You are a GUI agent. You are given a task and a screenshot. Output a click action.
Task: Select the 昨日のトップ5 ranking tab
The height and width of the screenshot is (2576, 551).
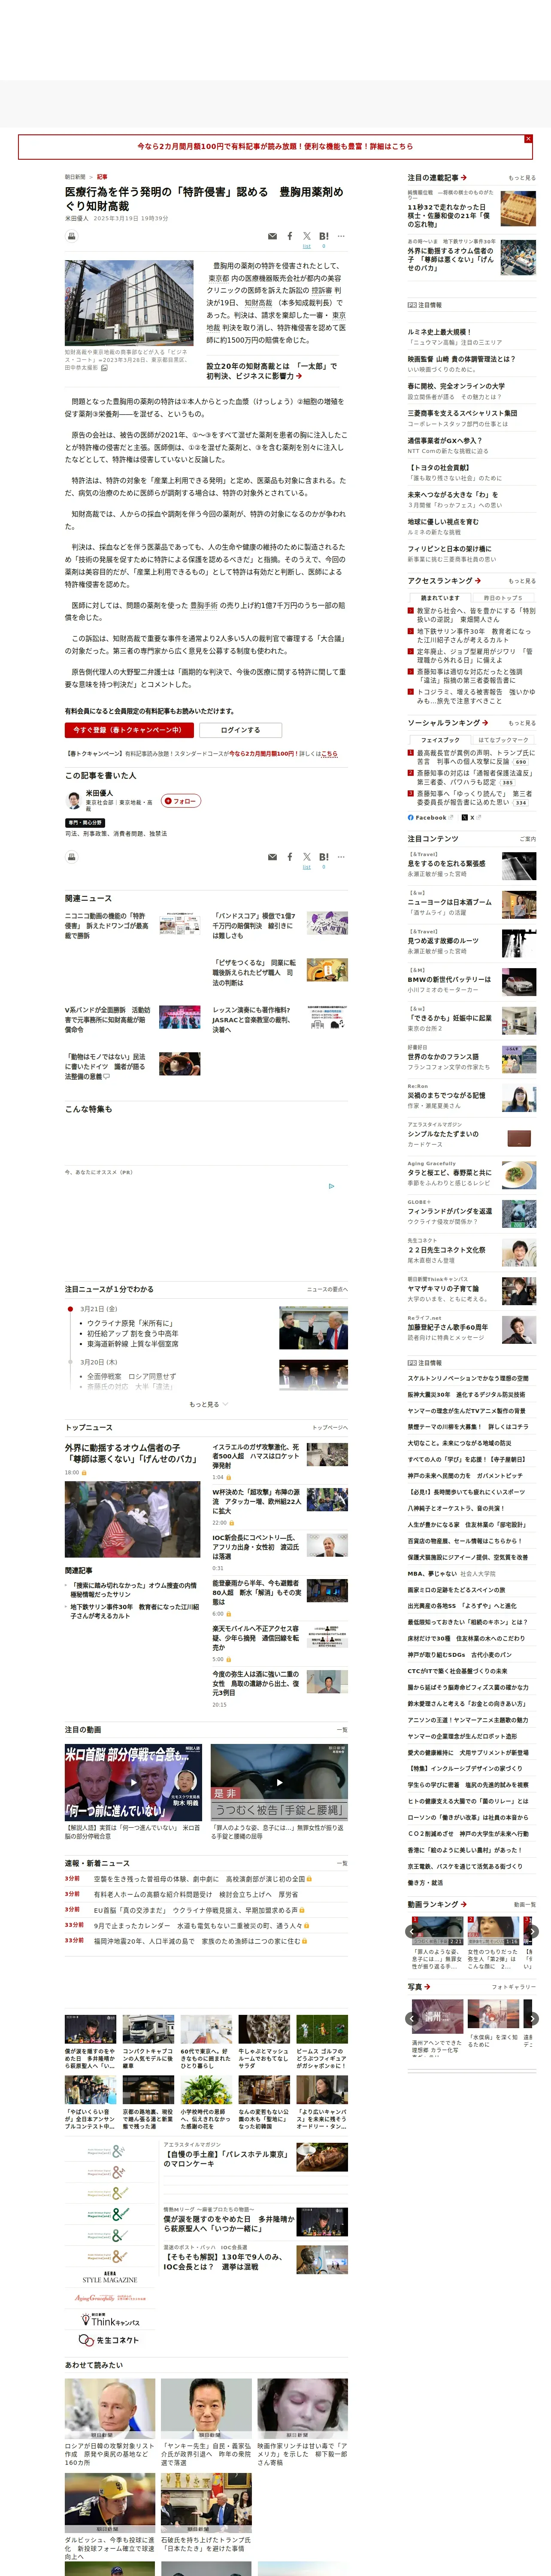[503, 598]
